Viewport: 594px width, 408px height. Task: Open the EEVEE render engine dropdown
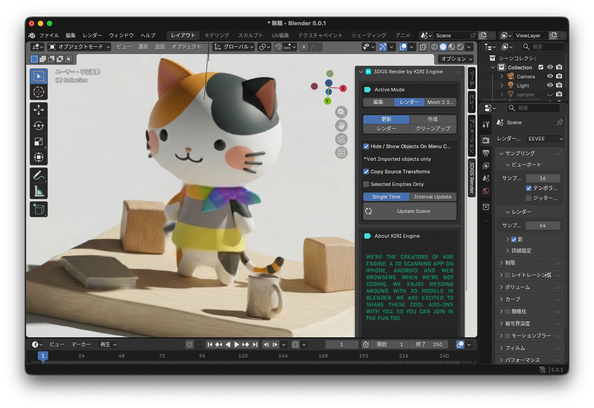pyautogui.click(x=544, y=139)
